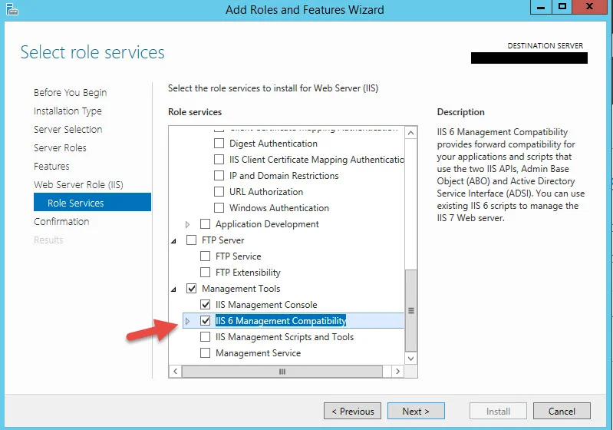Click the left arrow of horizontal scrollbar
613x430 pixels.
[x=175, y=372]
